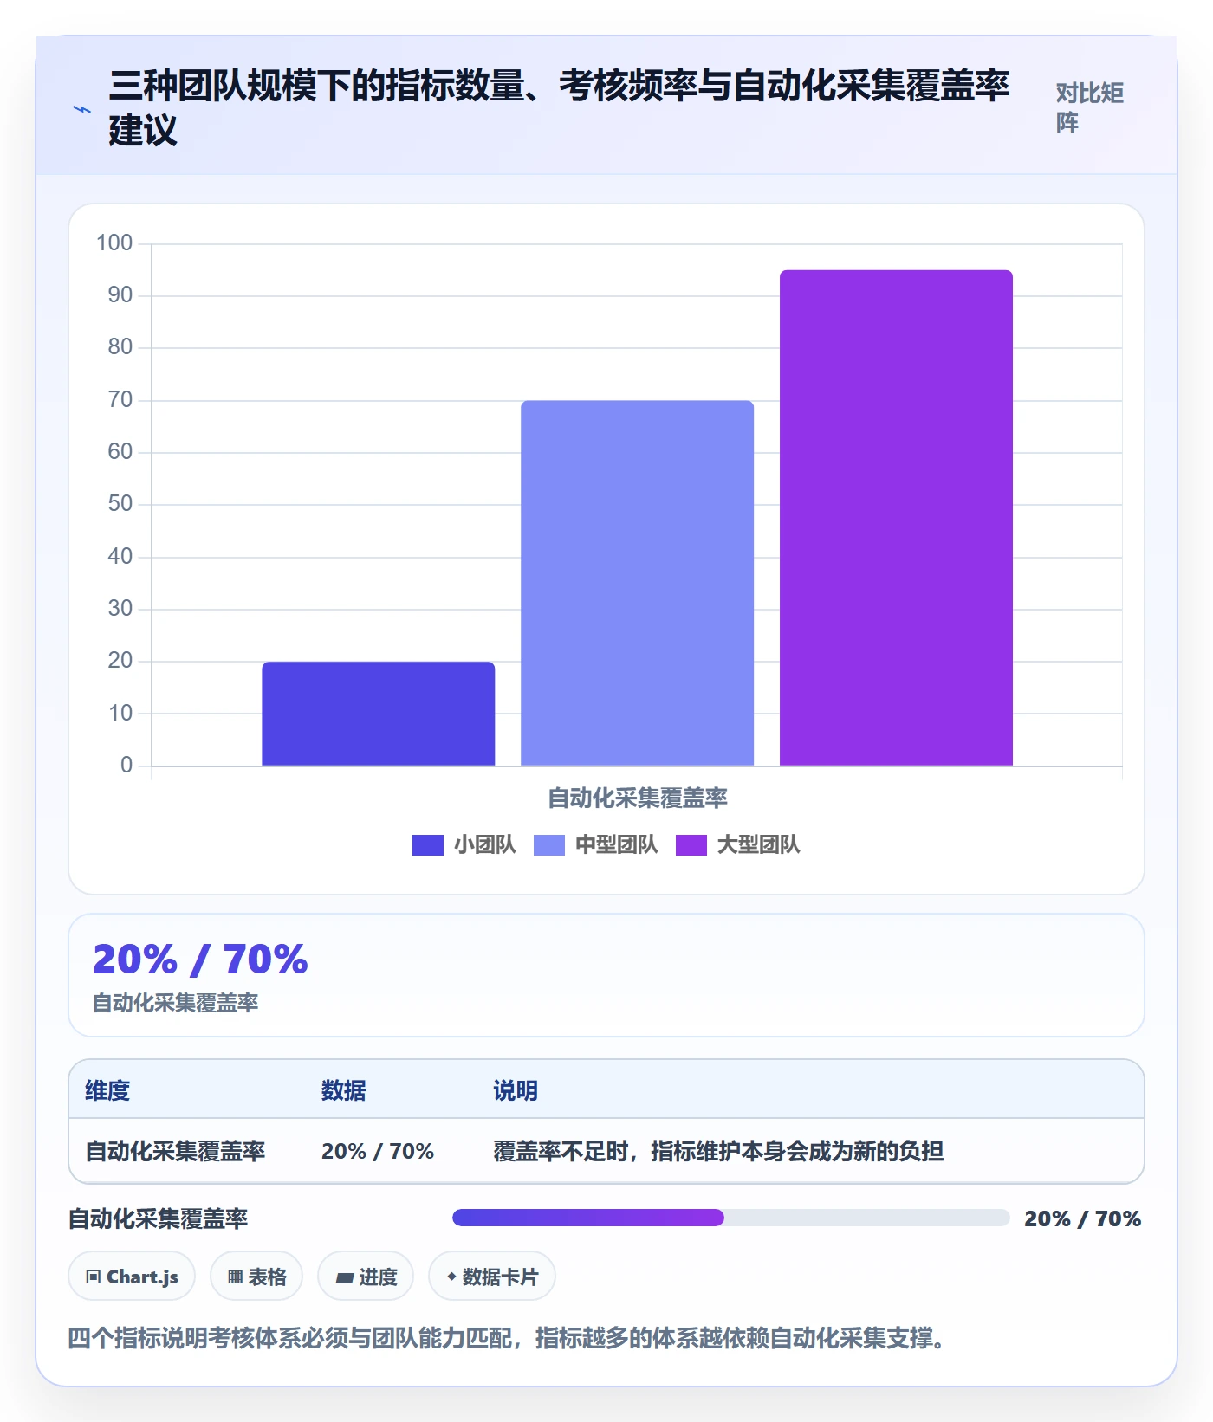Viewport: 1213px width, 1422px height.
Task: Click the 数据 table column header
Action: (x=344, y=1090)
